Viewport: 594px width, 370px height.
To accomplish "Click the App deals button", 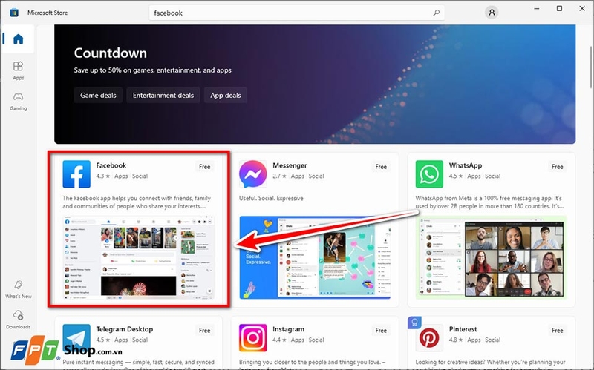I will (x=226, y=96).
